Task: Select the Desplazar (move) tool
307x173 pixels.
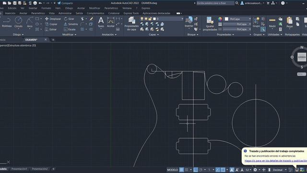Action: [x=53, y=19]
